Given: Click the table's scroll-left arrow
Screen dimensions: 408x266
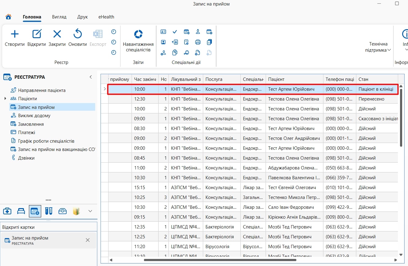Looking at the screenshot, I should (111, 260).
